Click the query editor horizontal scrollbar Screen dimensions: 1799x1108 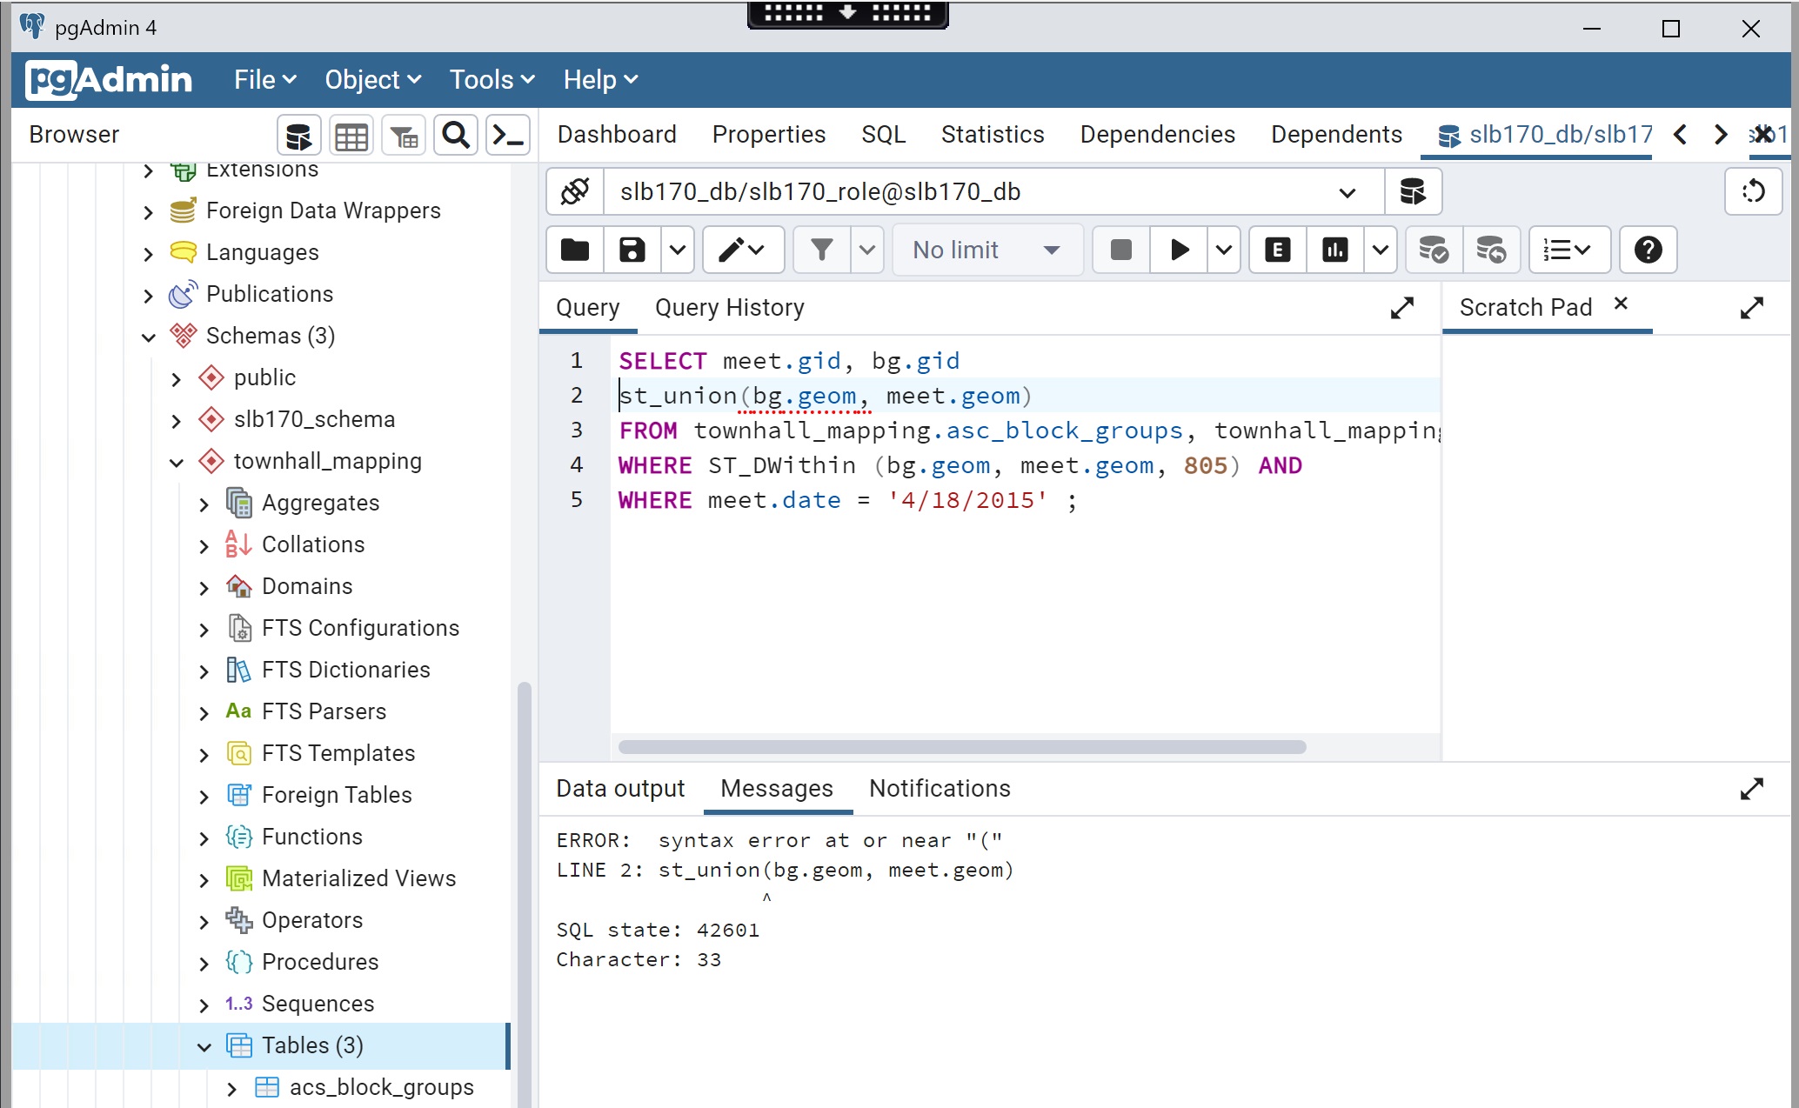tap(961, 747)
